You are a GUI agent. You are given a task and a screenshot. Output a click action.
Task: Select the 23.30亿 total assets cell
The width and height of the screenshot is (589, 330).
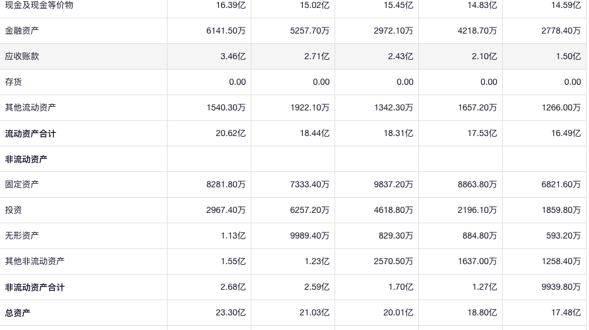pyautogui.click(x=231, y=313)
